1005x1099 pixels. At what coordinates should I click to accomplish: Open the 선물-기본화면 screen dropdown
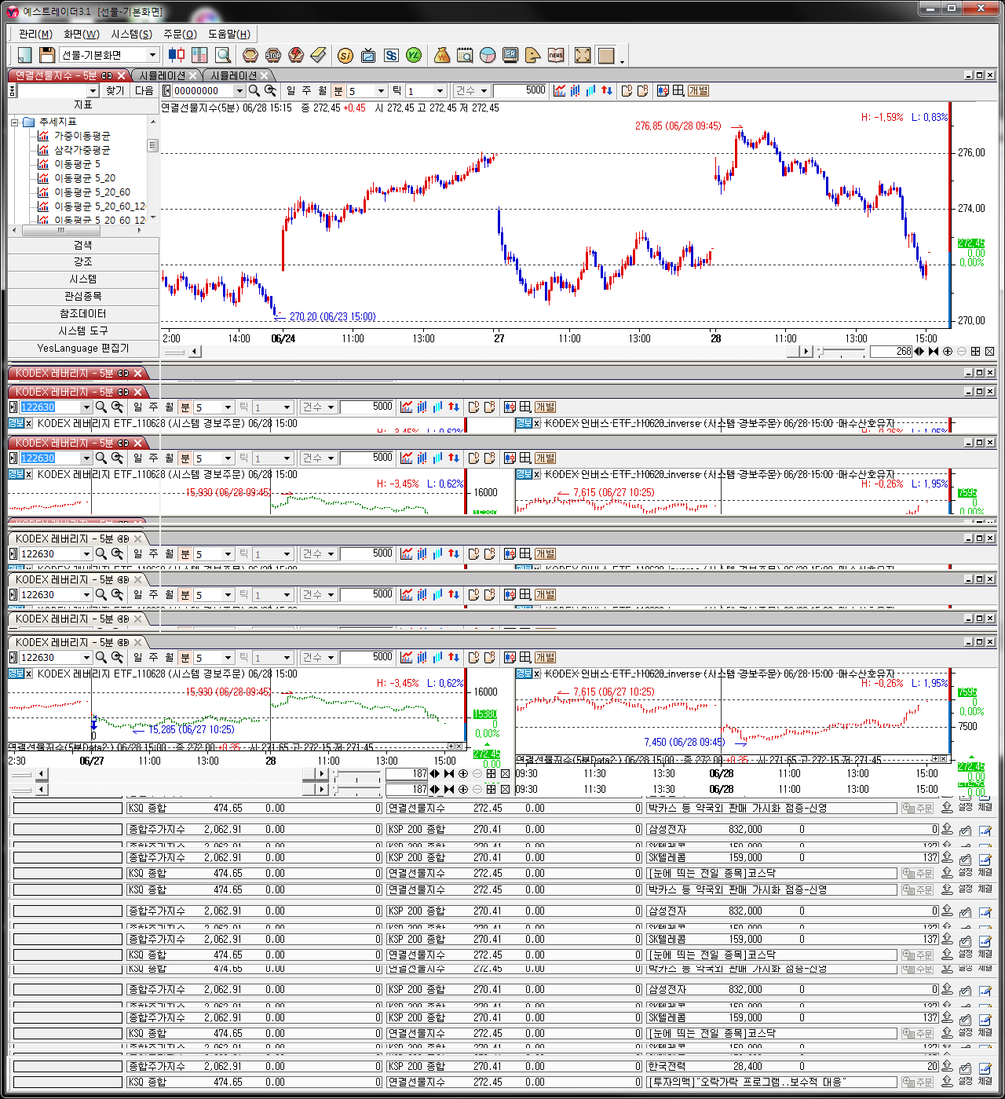[152, 55]
